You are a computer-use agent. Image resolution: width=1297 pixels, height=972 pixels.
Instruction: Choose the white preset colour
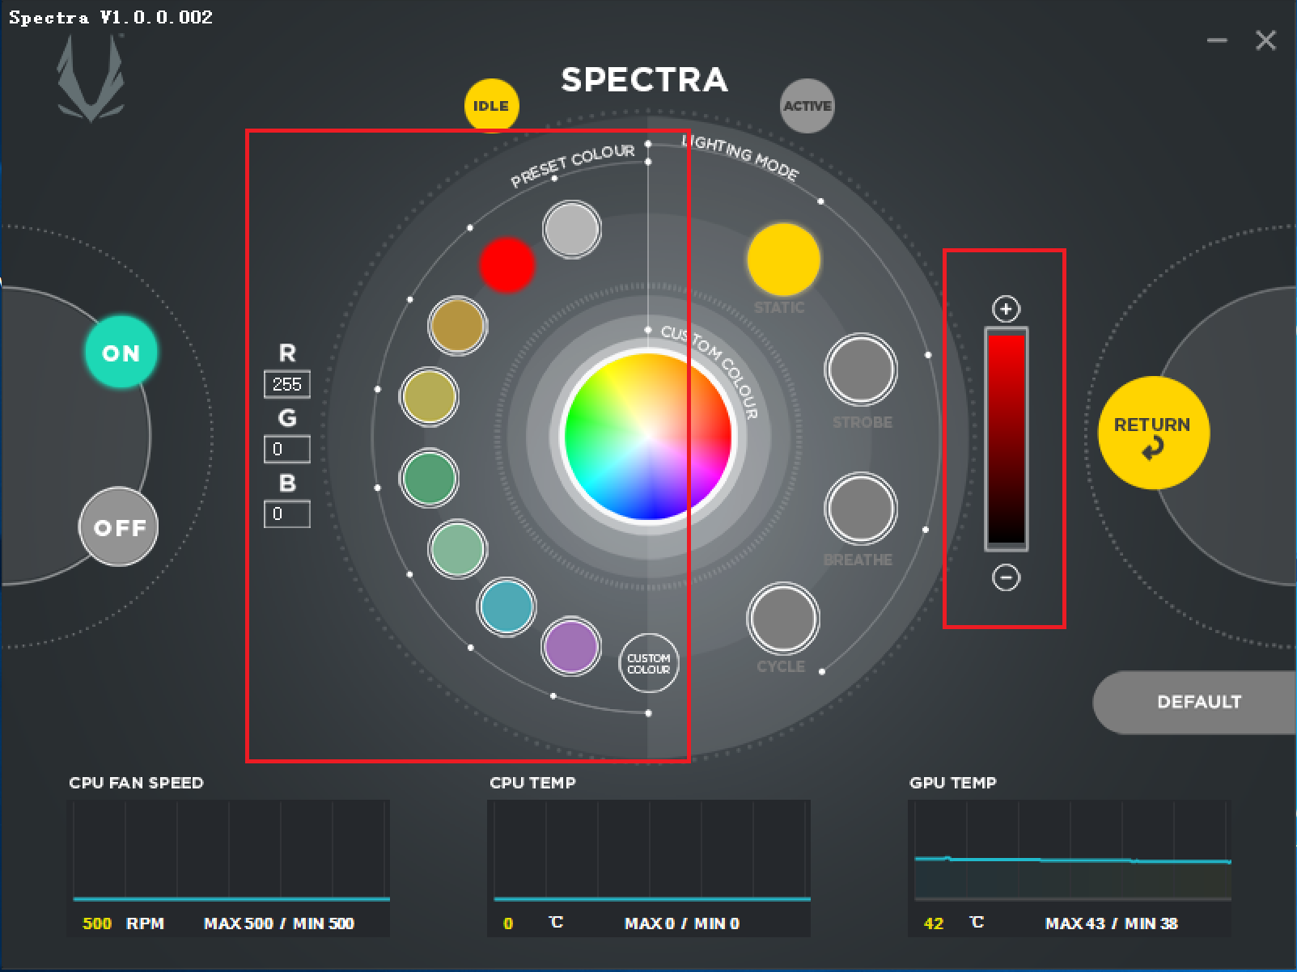[x=572, y=230]
